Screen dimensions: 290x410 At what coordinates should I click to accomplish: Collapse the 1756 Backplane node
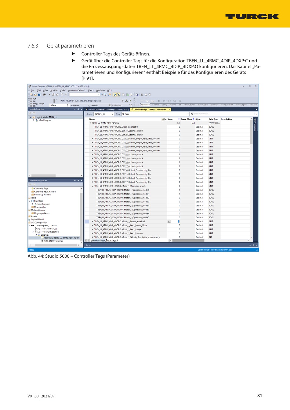pyautogui.click(x=30, y=226)
